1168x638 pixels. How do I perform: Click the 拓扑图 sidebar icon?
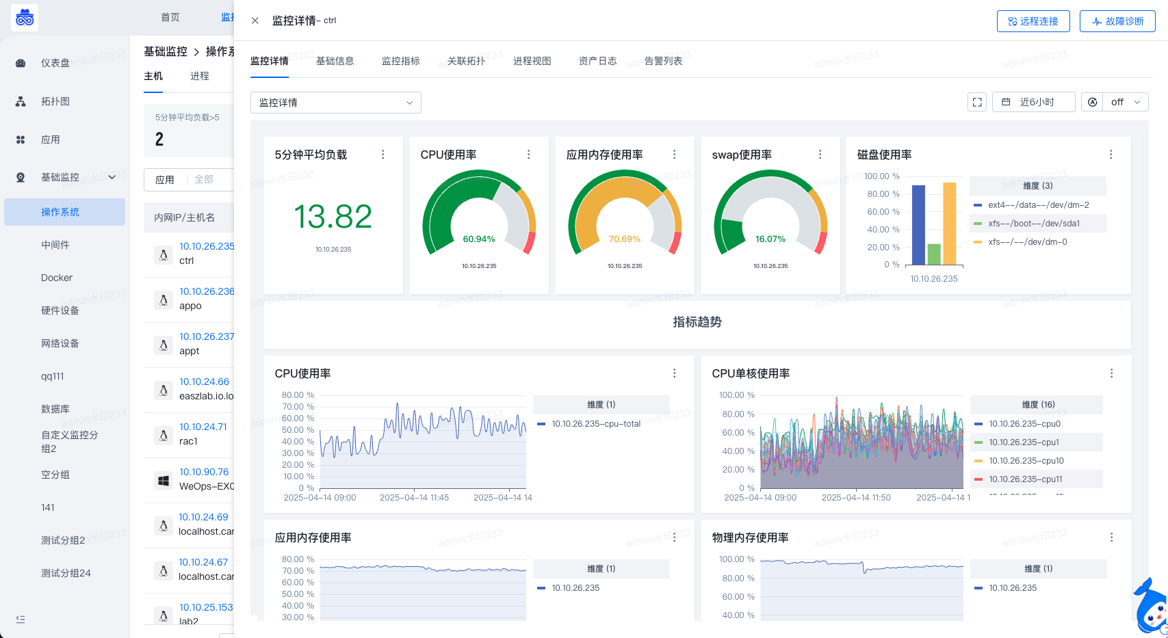pyautogui.click(x=21, y=101)
